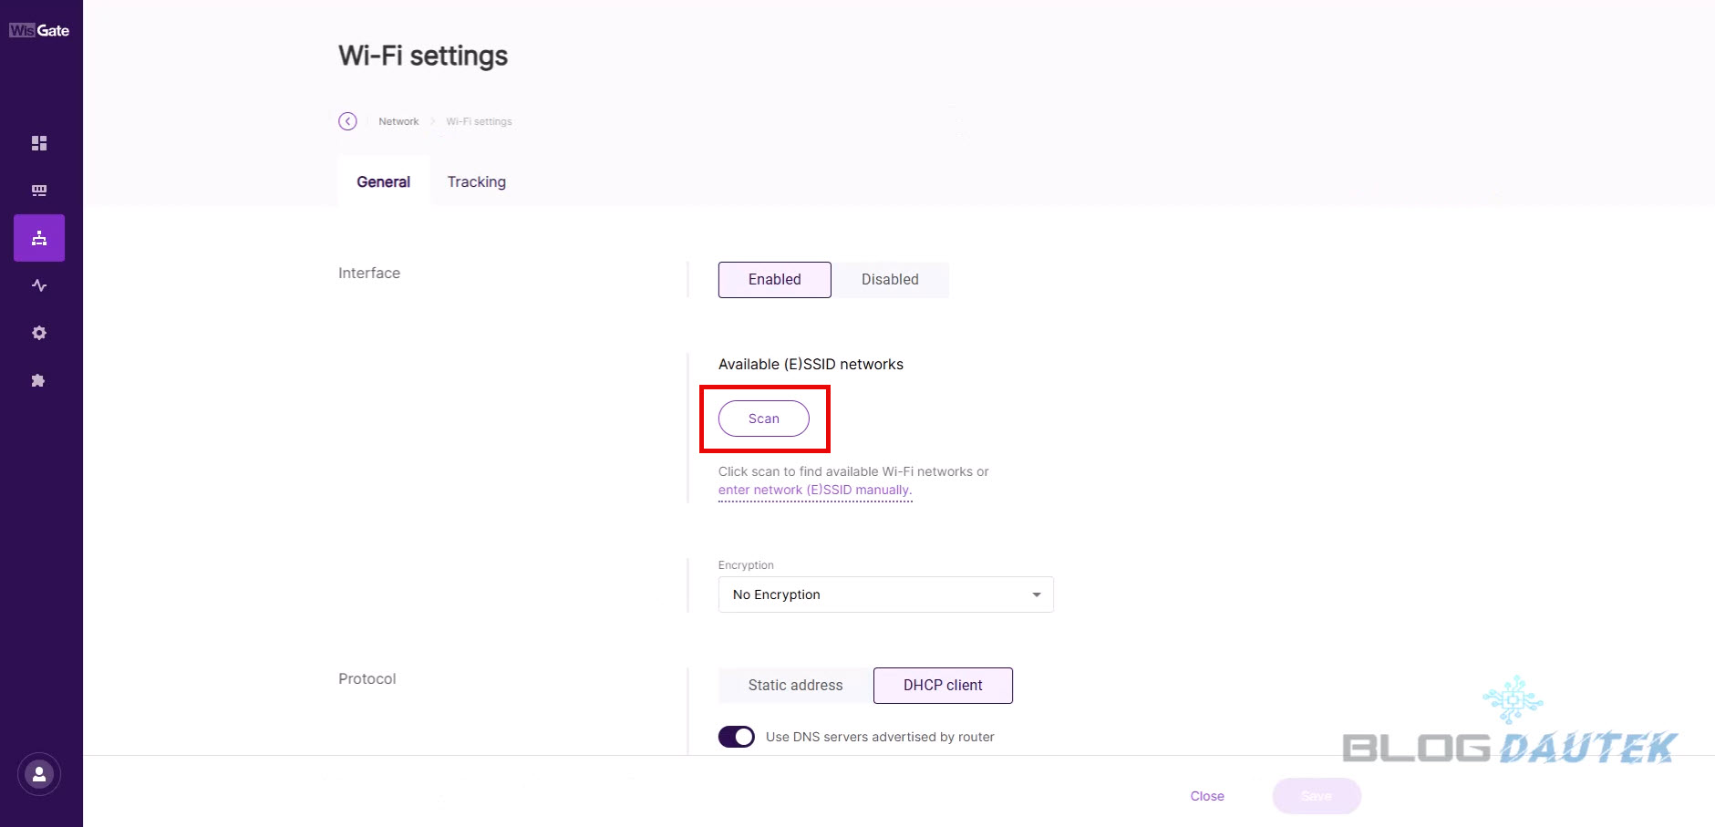Select the Network icon in sidebar
1715x827 pixels.
tap(39, 238)
